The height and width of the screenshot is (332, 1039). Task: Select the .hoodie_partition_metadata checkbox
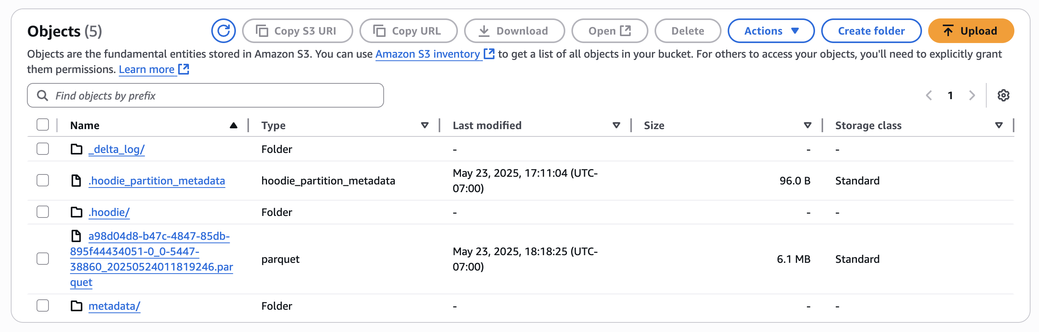[x=43, y=180]
